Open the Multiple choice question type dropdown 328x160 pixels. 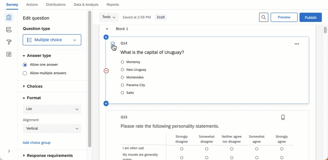pyautogui.click(x=52, y=40)
